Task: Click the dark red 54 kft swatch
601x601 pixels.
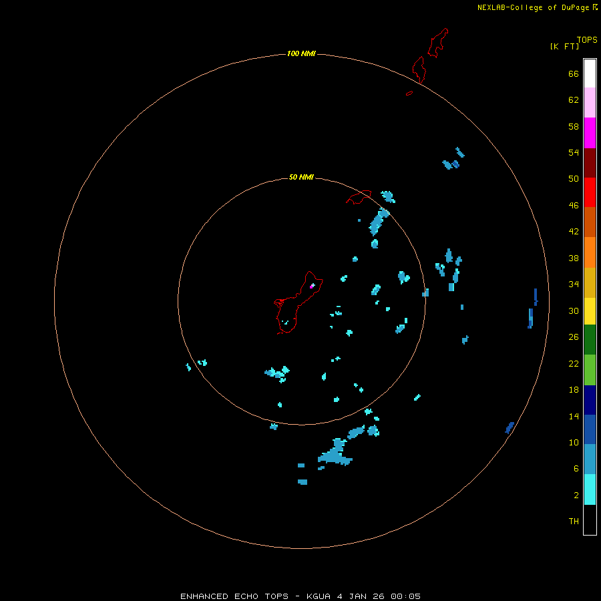Action: tap(590, 162)
